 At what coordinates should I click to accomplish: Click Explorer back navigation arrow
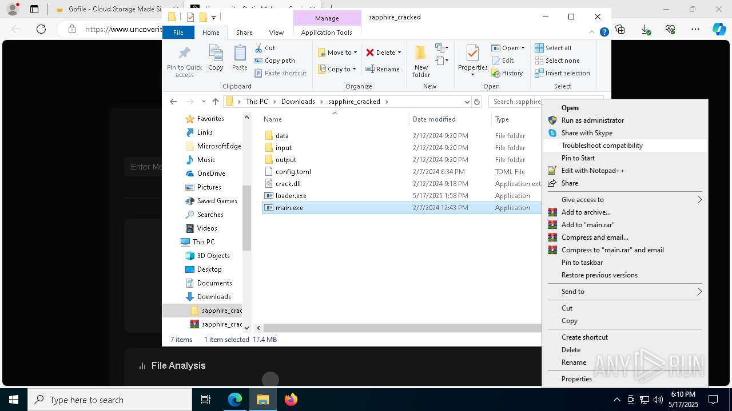tap(173, 102)
